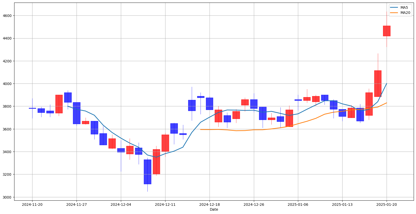The image size is (416, 214).
Task: Click the 2024-12-18 date tick label
Action: pyautogui.click(x=210, y=204)
